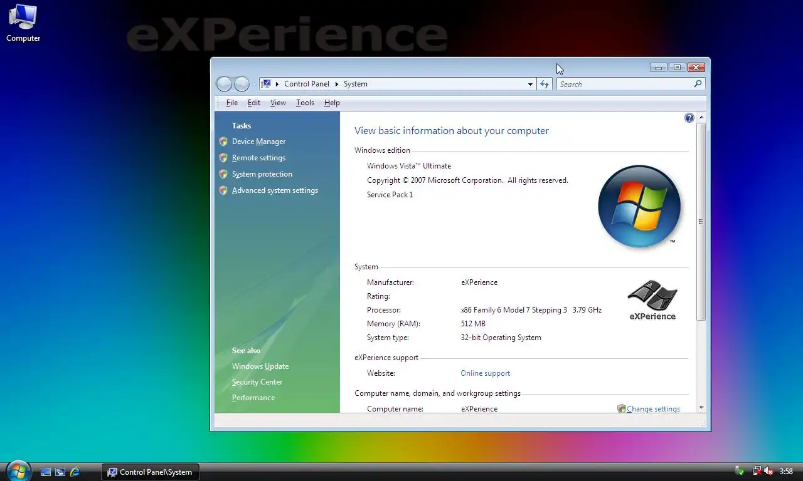Open System protection link
The width and height of the screenshot is (803, 481).
click(x=262, y=174)
